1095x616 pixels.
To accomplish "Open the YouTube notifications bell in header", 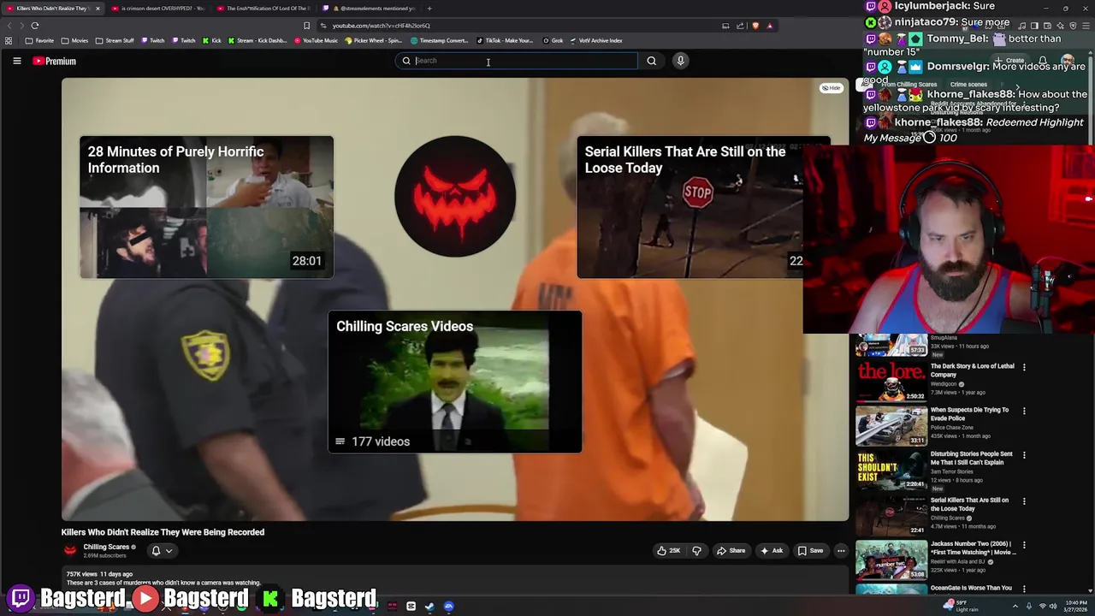I will point(1042,61).
